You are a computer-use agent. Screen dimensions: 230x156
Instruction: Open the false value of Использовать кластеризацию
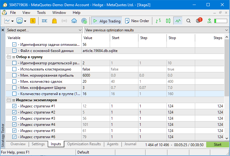(96, 69)
